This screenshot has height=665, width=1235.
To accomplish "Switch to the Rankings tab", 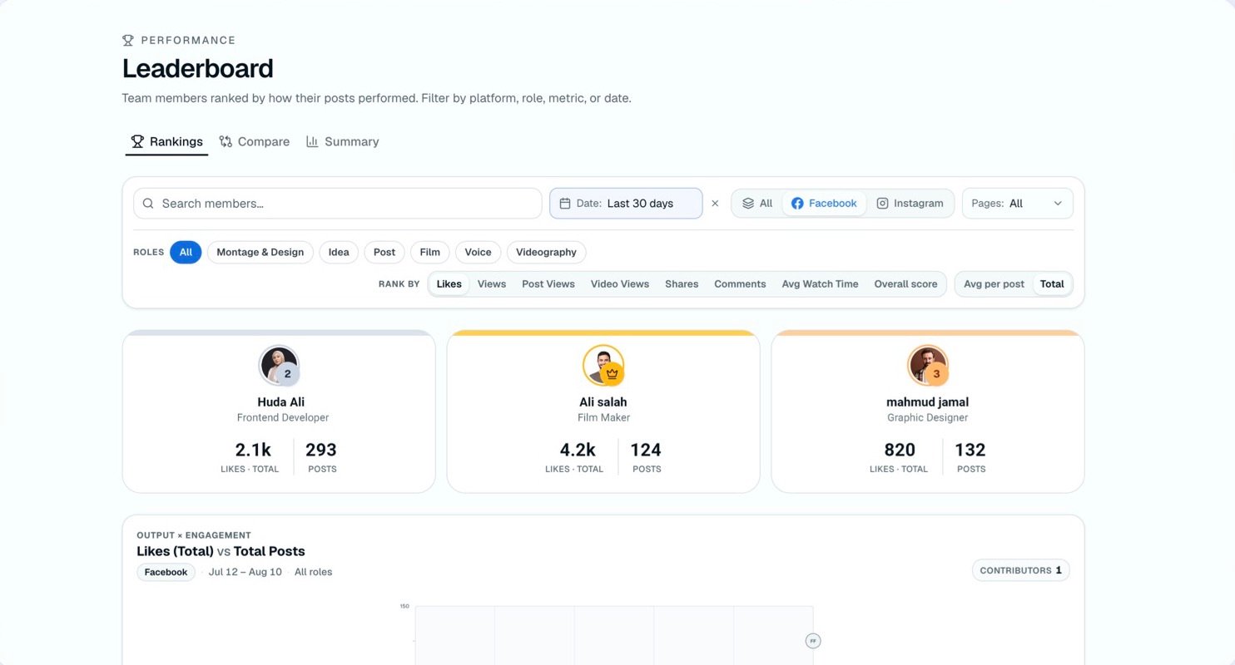I will [166, 142].
